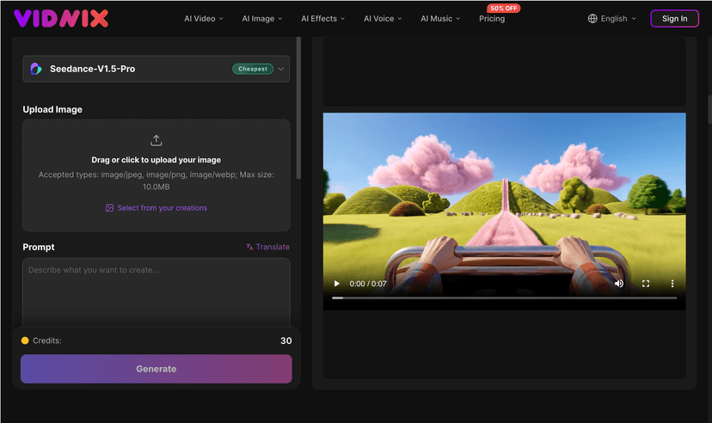Expand the Seedance-V1.5-Pro model selector chevron
Screen dimensions: 712x423
pos(280,69)
